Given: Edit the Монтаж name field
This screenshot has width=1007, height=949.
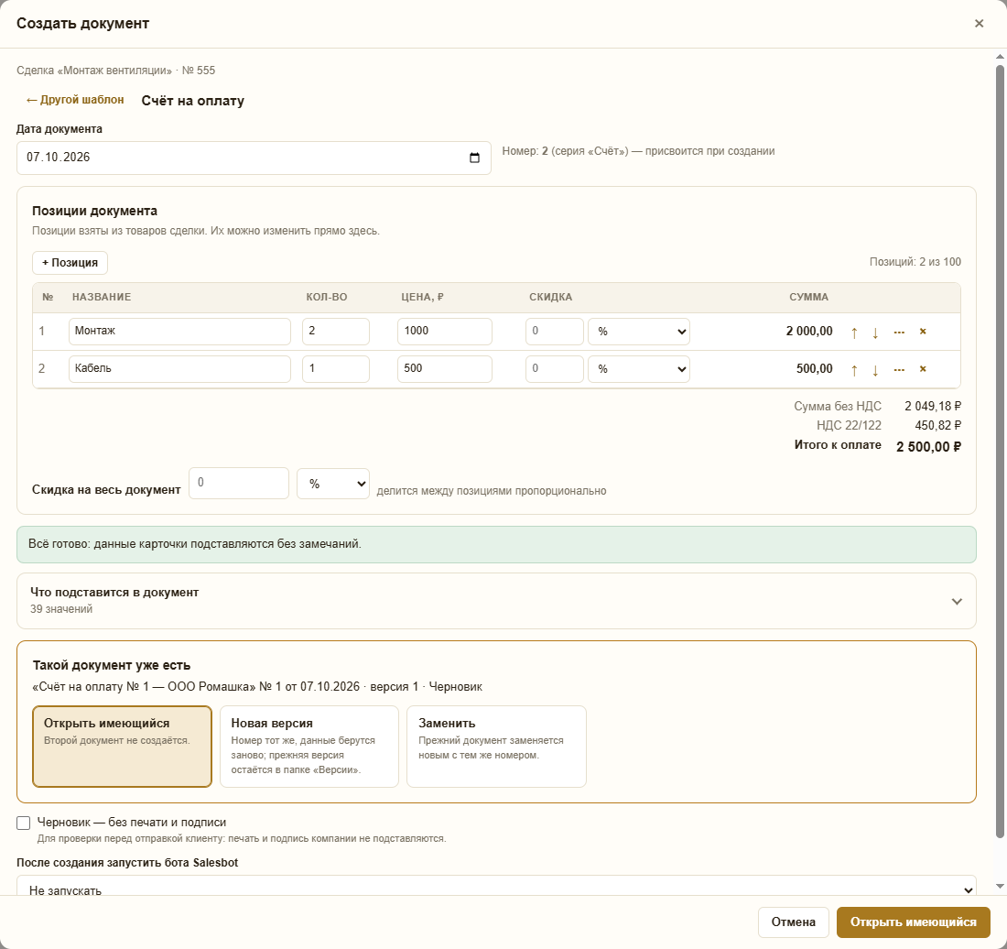Looking at the screenshot, I should pos(179,332).
